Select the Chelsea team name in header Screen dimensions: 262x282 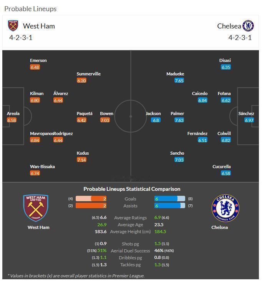click(229, 26)
